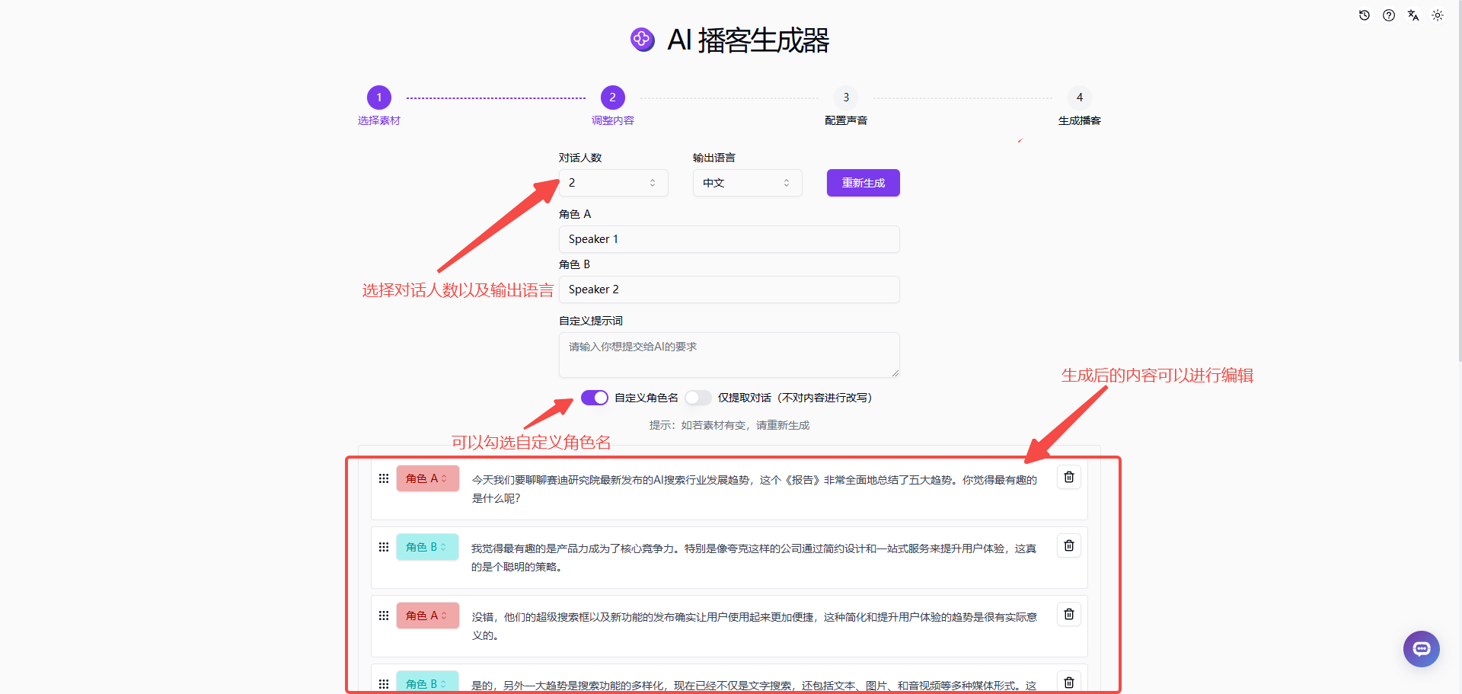Edit the dialogue text 没错，他们的超级搜索框
This screenshot has height=694, width=1462.
tap(755, 626)
